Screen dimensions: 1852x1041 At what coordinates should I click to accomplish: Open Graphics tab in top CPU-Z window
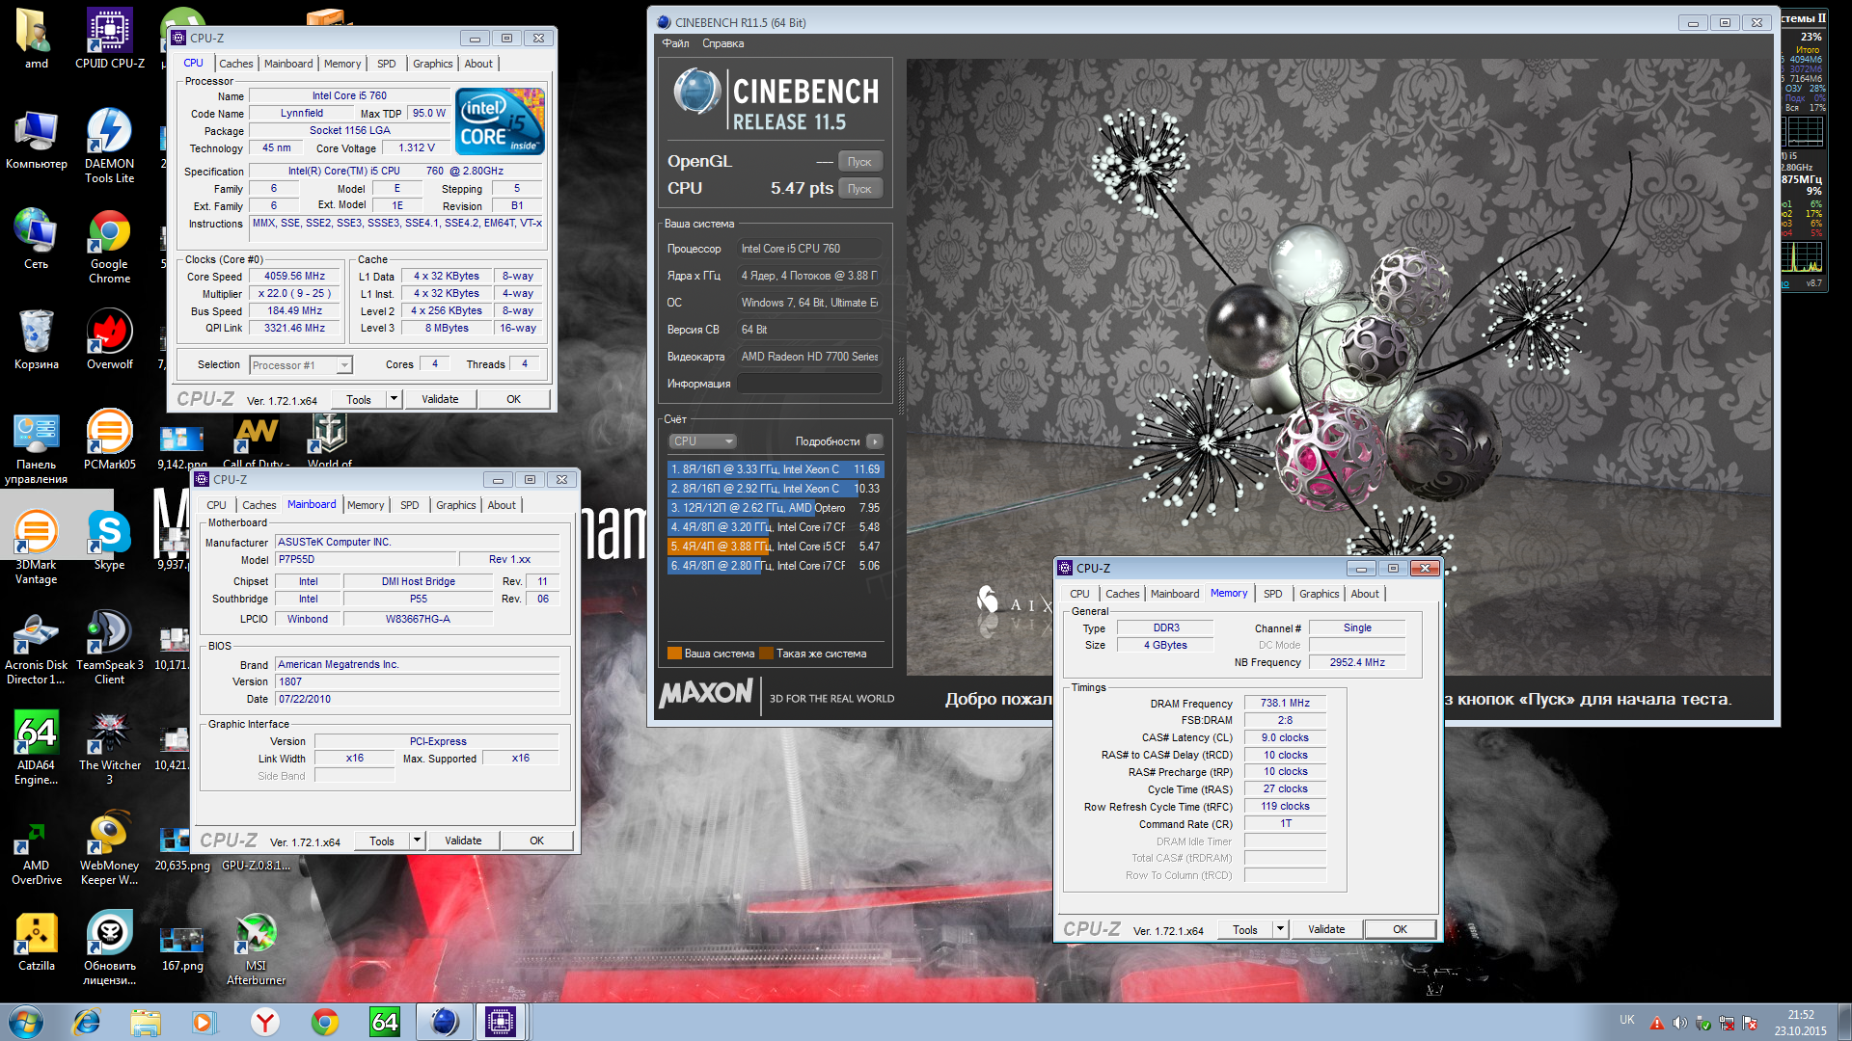pos(432,64)
